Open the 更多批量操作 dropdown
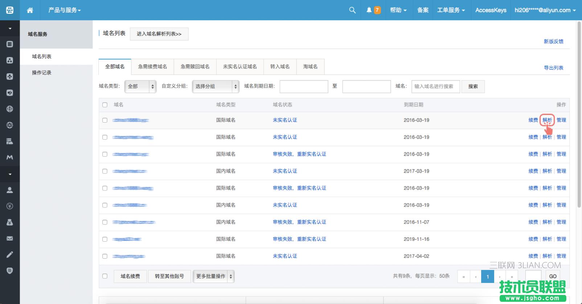This screenshot has height=304, width=582. click(213, 276)
